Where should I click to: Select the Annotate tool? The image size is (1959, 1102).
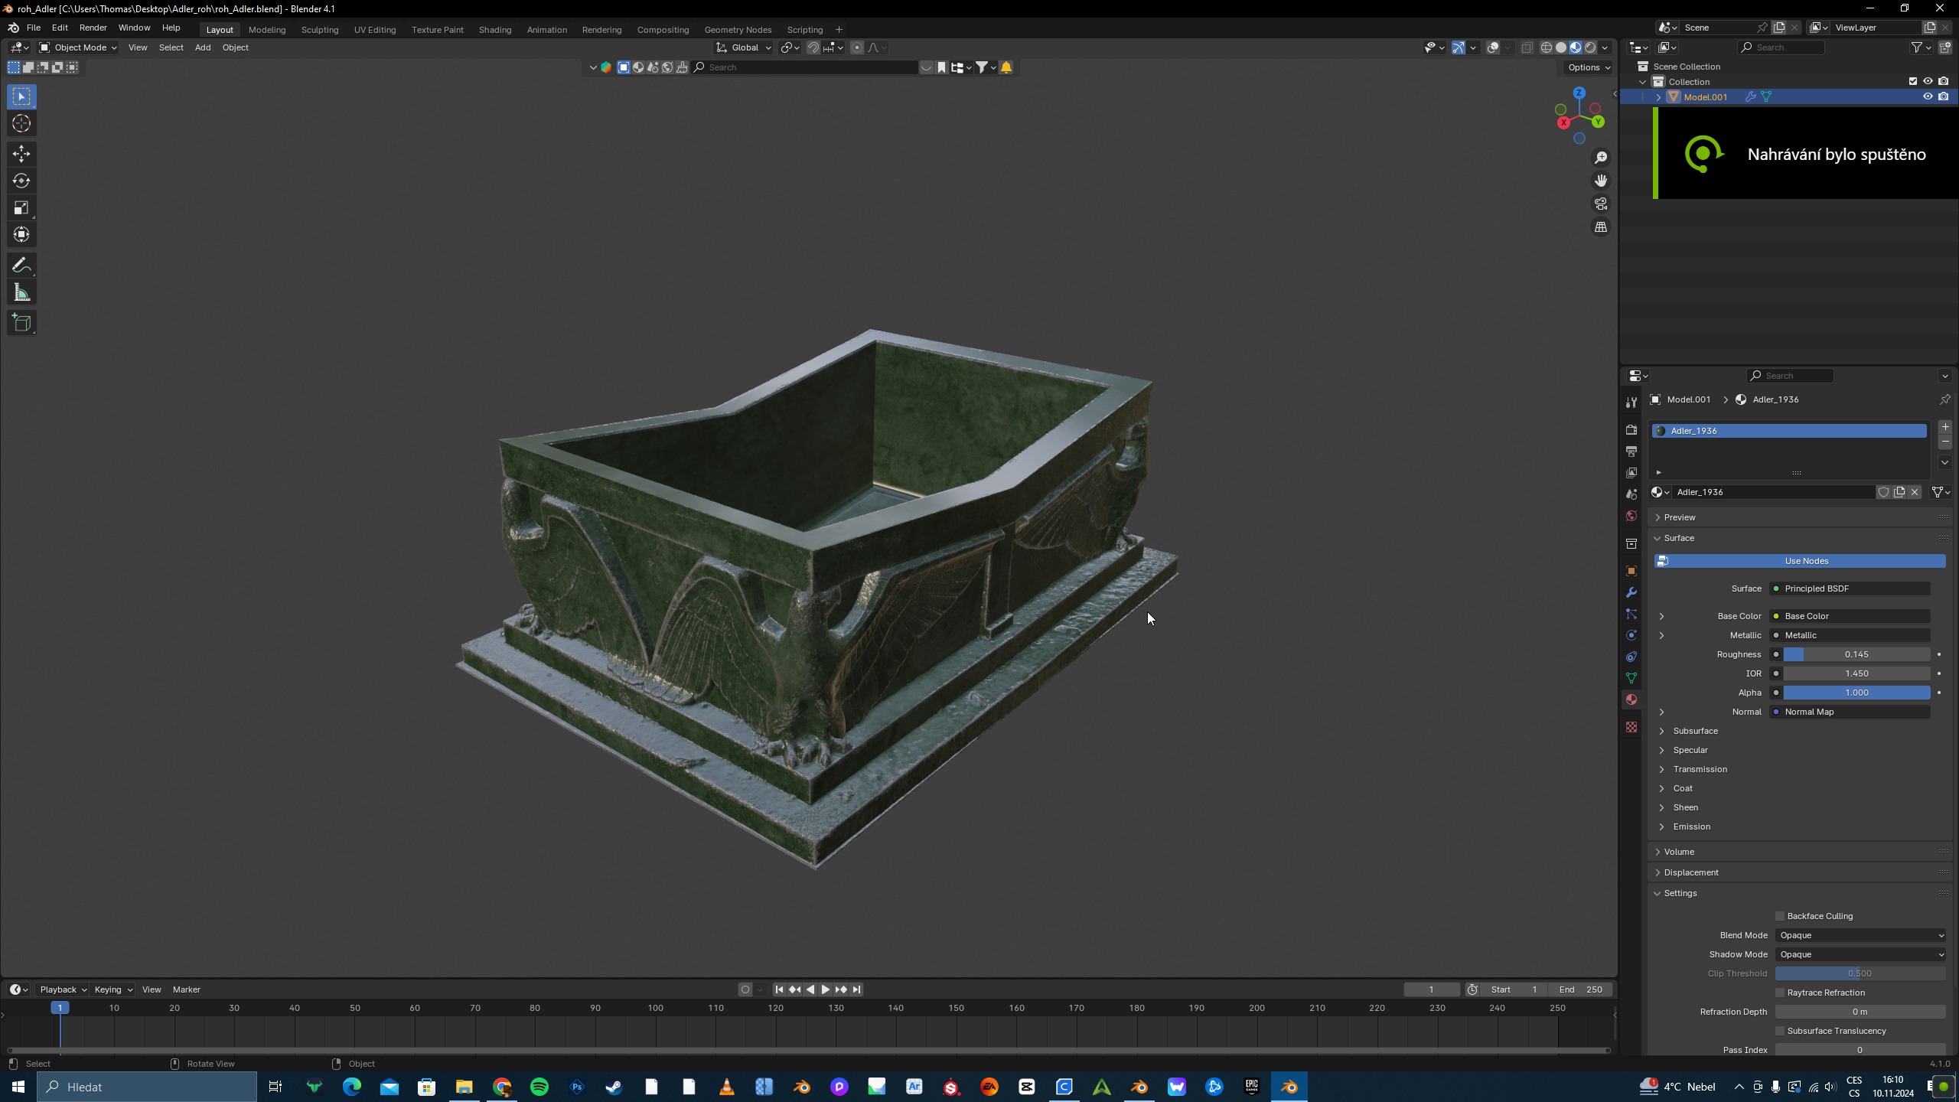click(x=21, y=266)
